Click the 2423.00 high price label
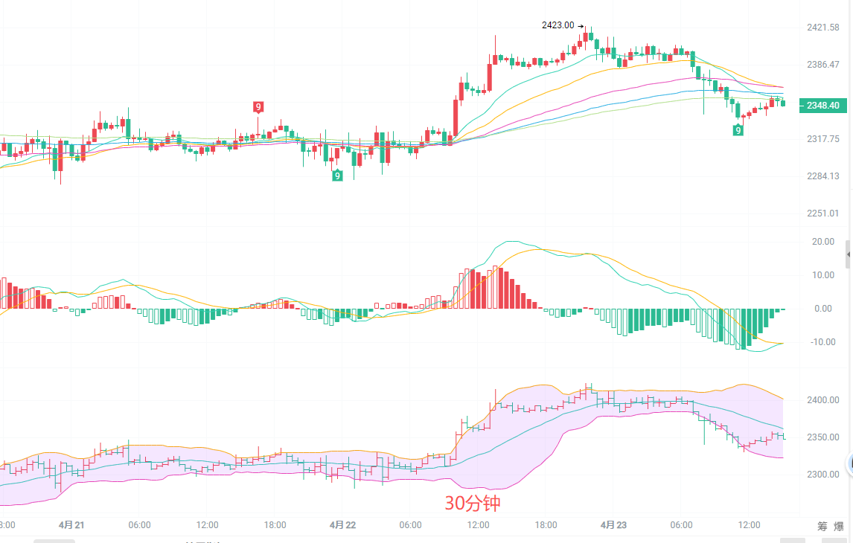 click(x=558, y=25)
